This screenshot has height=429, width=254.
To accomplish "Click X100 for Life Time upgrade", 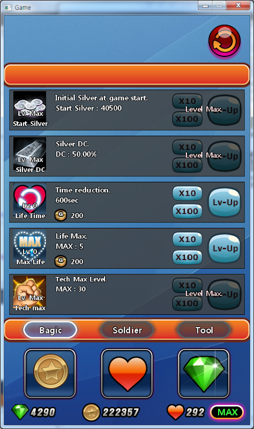I will tap(188, 211).
